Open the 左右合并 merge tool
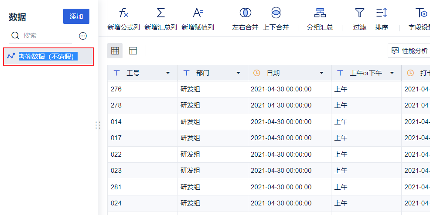Screen dimensions: 430x215 click(x=245, y=13)
